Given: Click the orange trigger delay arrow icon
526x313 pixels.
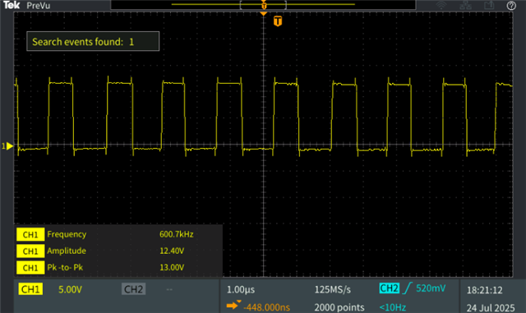Looking at the screenshot, I should [233, 305].
